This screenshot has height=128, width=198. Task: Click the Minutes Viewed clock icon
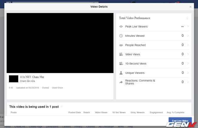click(121, 36)
